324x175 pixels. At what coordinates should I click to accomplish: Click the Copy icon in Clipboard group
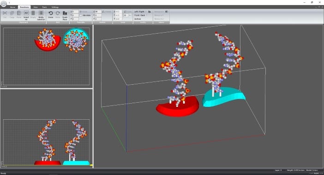(12, 13)
